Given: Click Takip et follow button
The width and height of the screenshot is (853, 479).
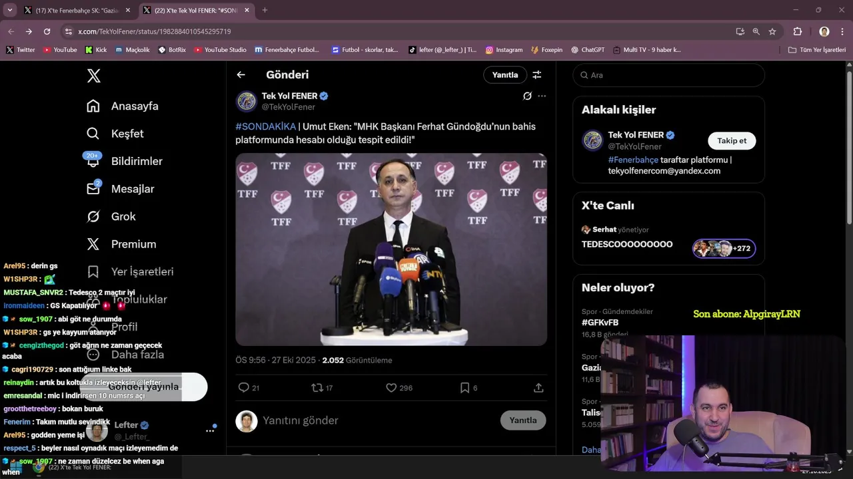Looking at the screenshot, I should 732,140.
